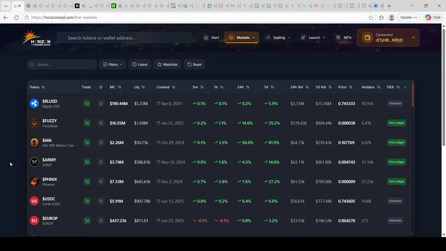
Task: Go to the Start page
Action: point(212,38)
